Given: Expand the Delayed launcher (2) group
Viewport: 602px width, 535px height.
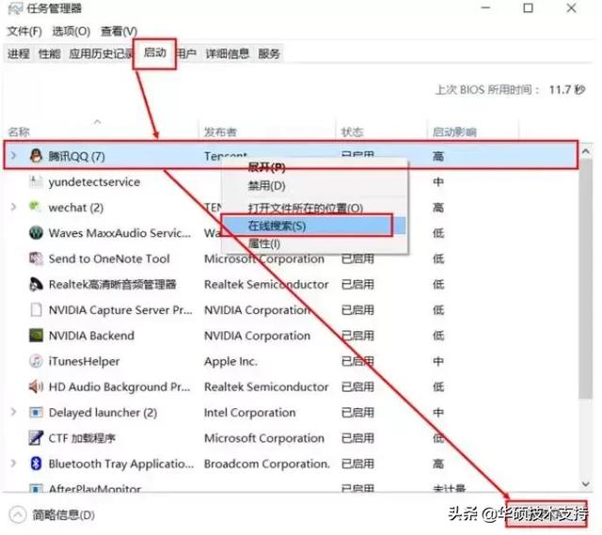Looking at the screenshot, I should click(14, 412).
